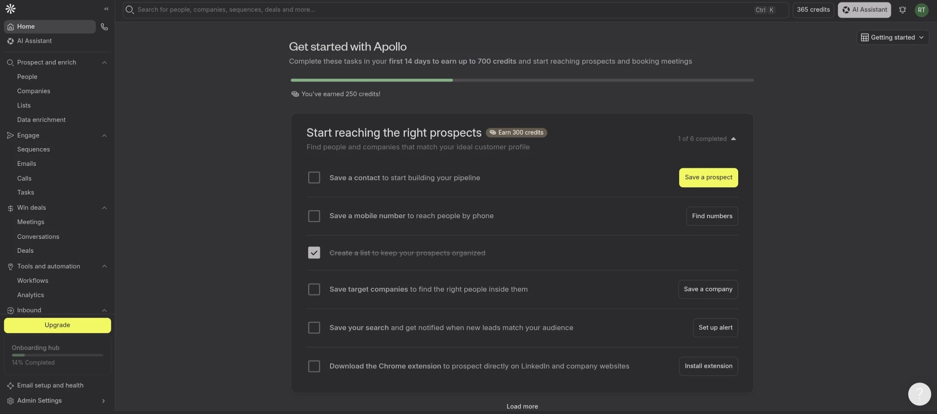Click the Find numbers button
Viewport: 937px width, 414px height.
(x=712, y=216)
